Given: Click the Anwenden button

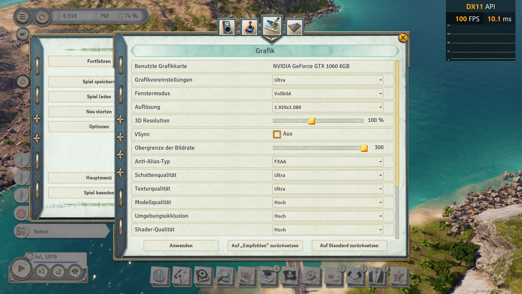Looking at the screenshot, I should pos(181,246).
